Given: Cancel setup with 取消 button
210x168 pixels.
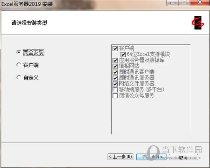Looking at the screenshot, I should tap(183, 157).
